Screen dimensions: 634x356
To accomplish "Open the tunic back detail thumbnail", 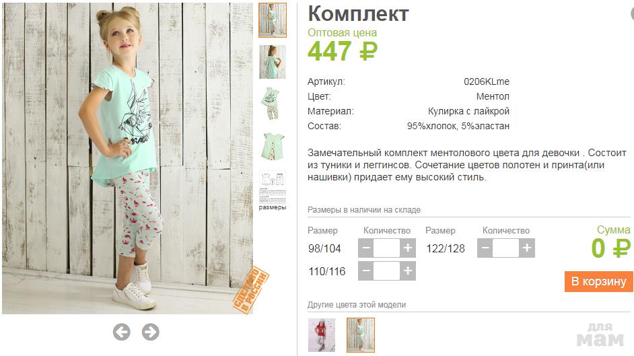I will pyautogui.click(x=273, y=145).
